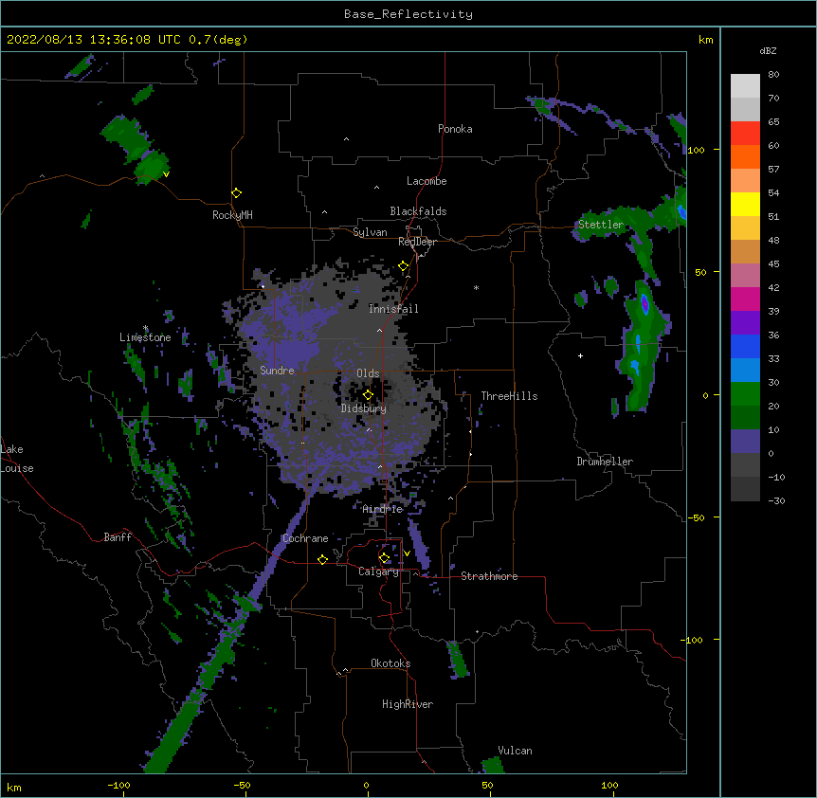Click the dBZ legend heading
Viewport: 817px width, 798px height.
768,50
